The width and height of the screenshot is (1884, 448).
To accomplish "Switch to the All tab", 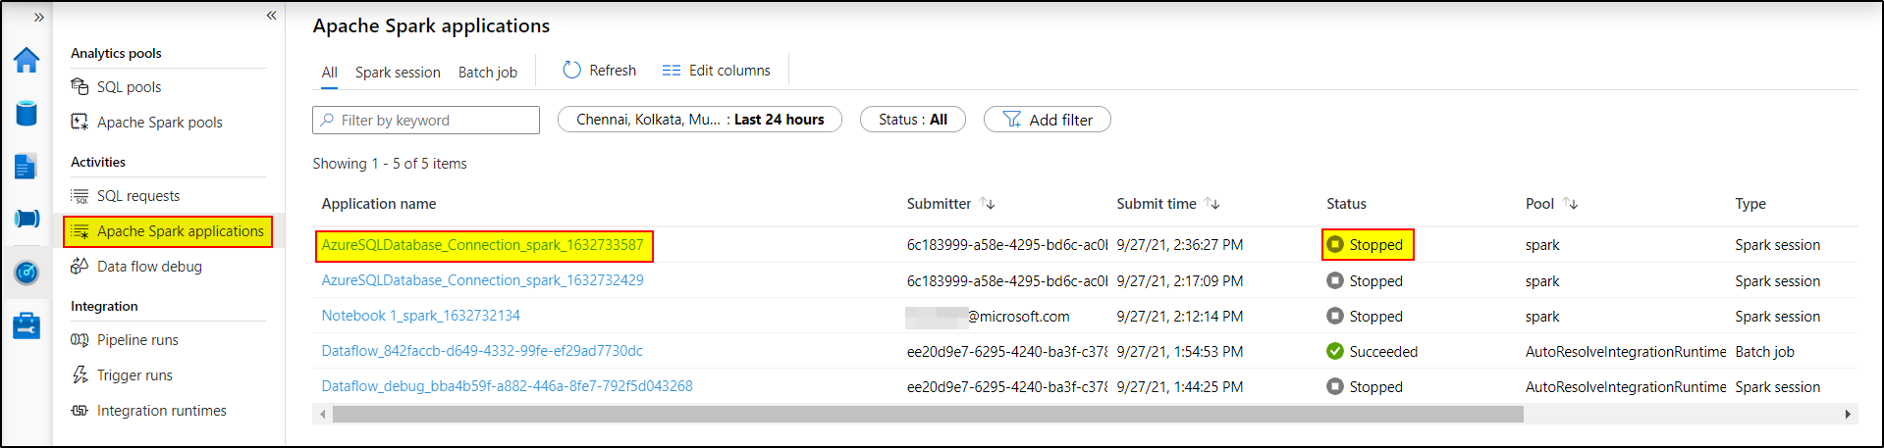I will [330, 73].
